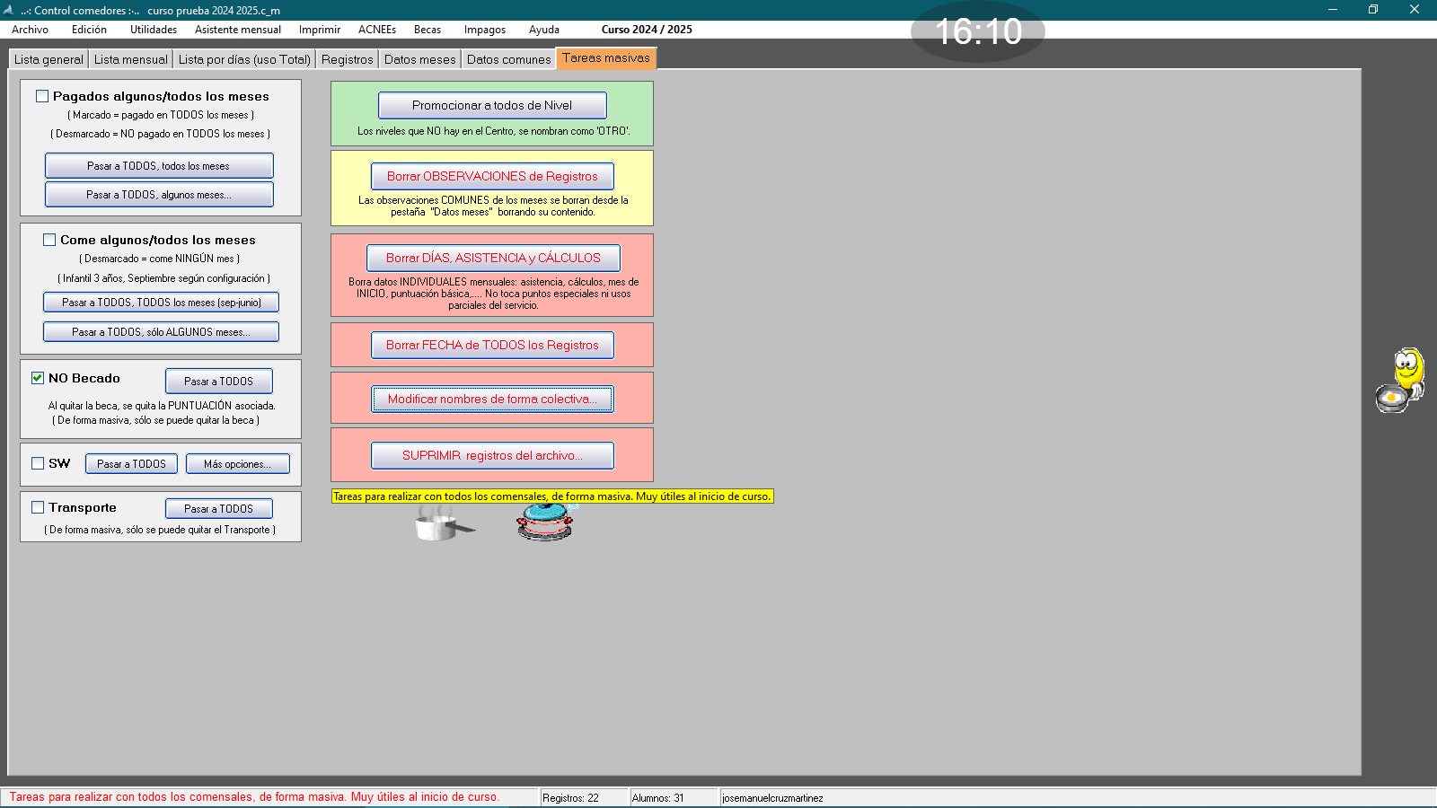Click the application icon in the title bar

tap(9, 10)
